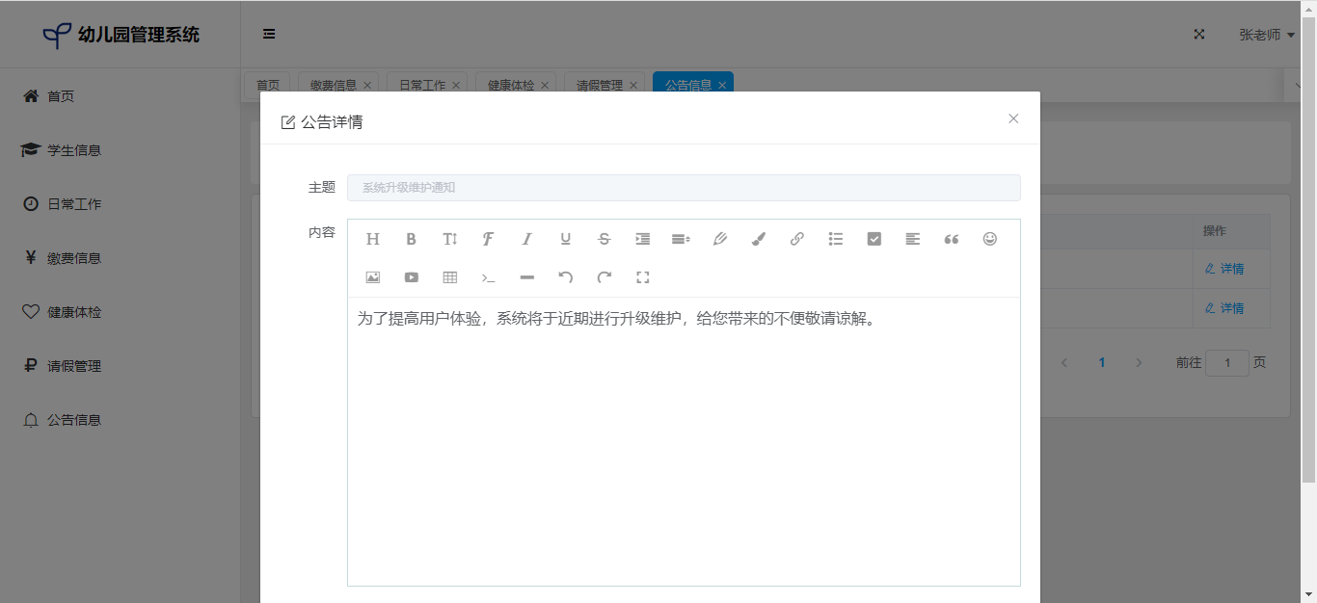Click the 主题 subject input field

(x=683, y=188)
